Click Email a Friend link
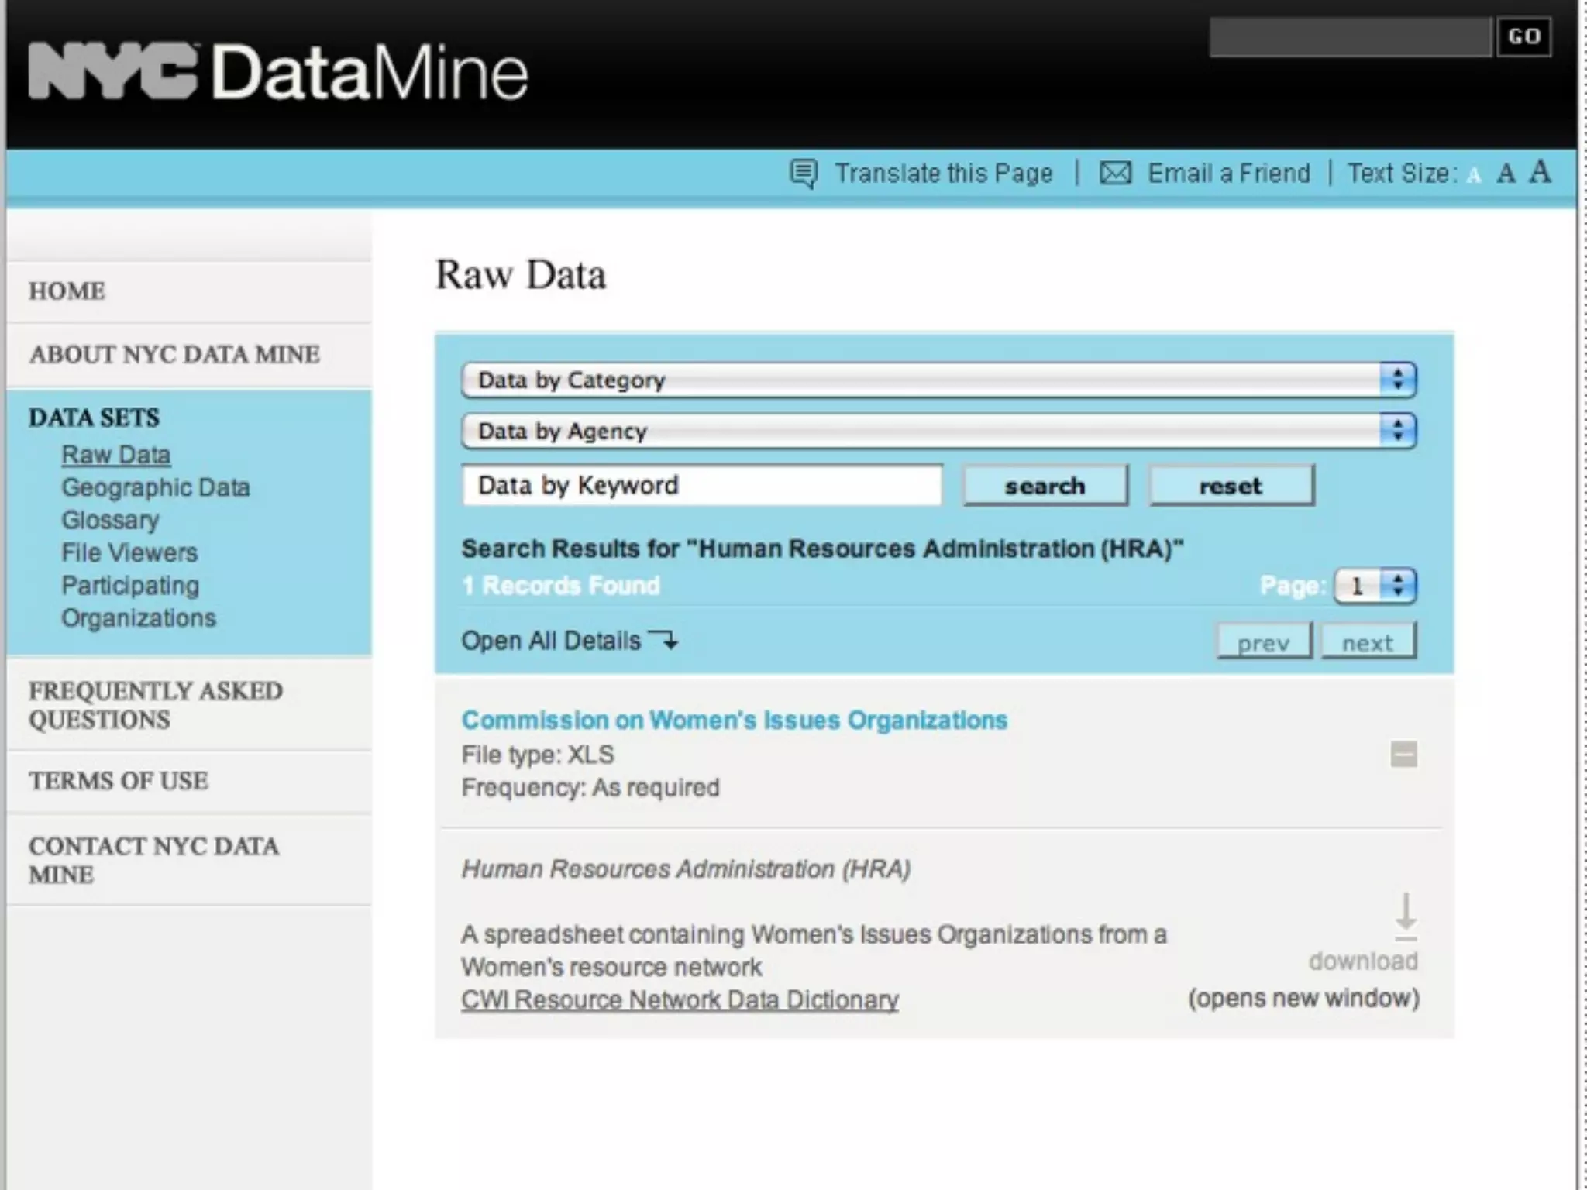The width and height of the screenshot is (1587, 1190). click(x=1229, y=173)
